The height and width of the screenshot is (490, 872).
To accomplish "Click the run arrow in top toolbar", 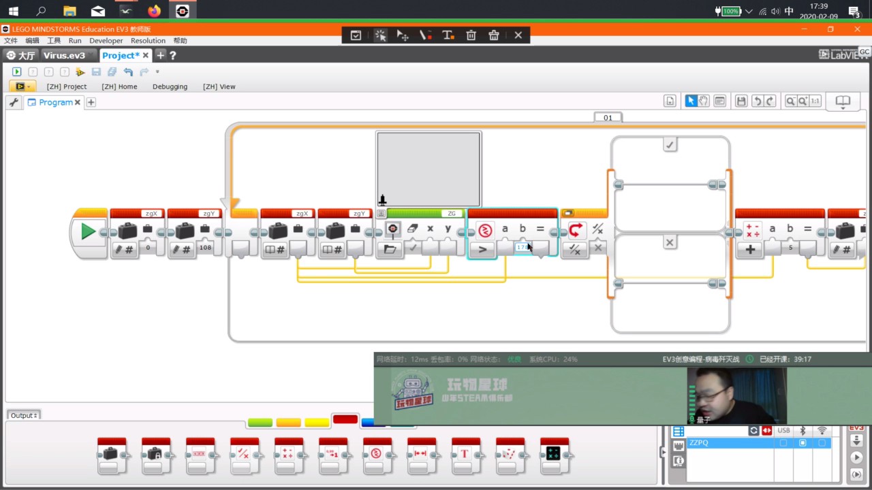I will (17, 71).
